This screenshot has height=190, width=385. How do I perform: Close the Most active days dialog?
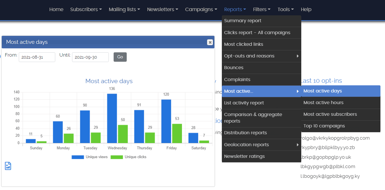pyautogui.click(x=210, y=42)
